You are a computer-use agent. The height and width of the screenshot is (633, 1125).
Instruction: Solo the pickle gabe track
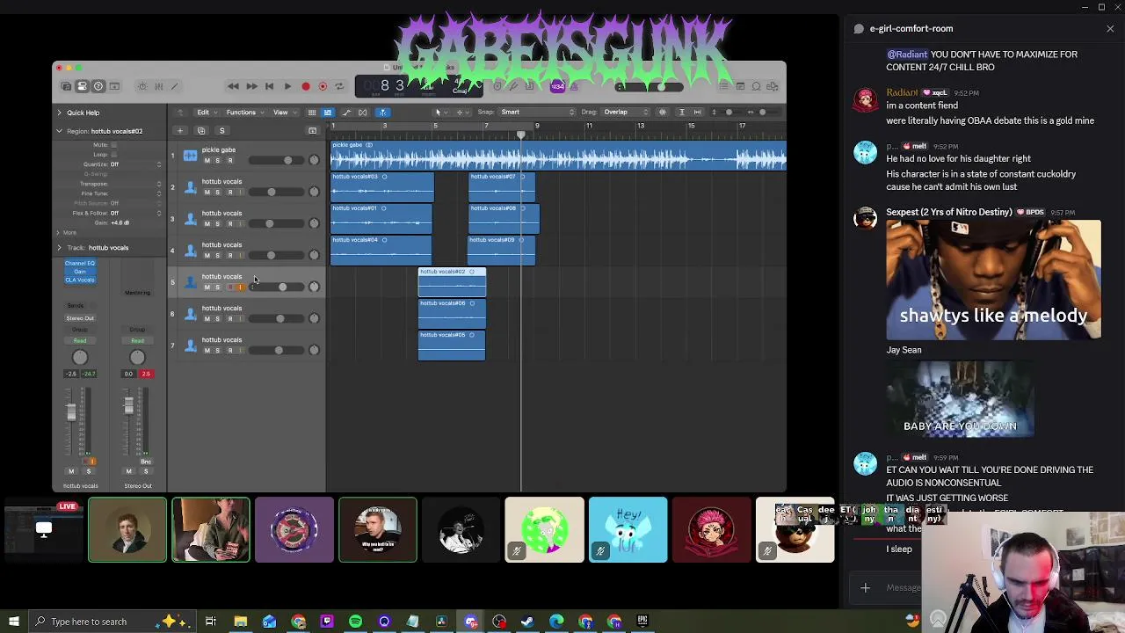pyautogui.click(x=218, y=161)
